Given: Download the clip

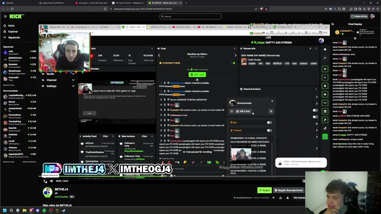Looking at the screenshot, I should pos(280,198).
